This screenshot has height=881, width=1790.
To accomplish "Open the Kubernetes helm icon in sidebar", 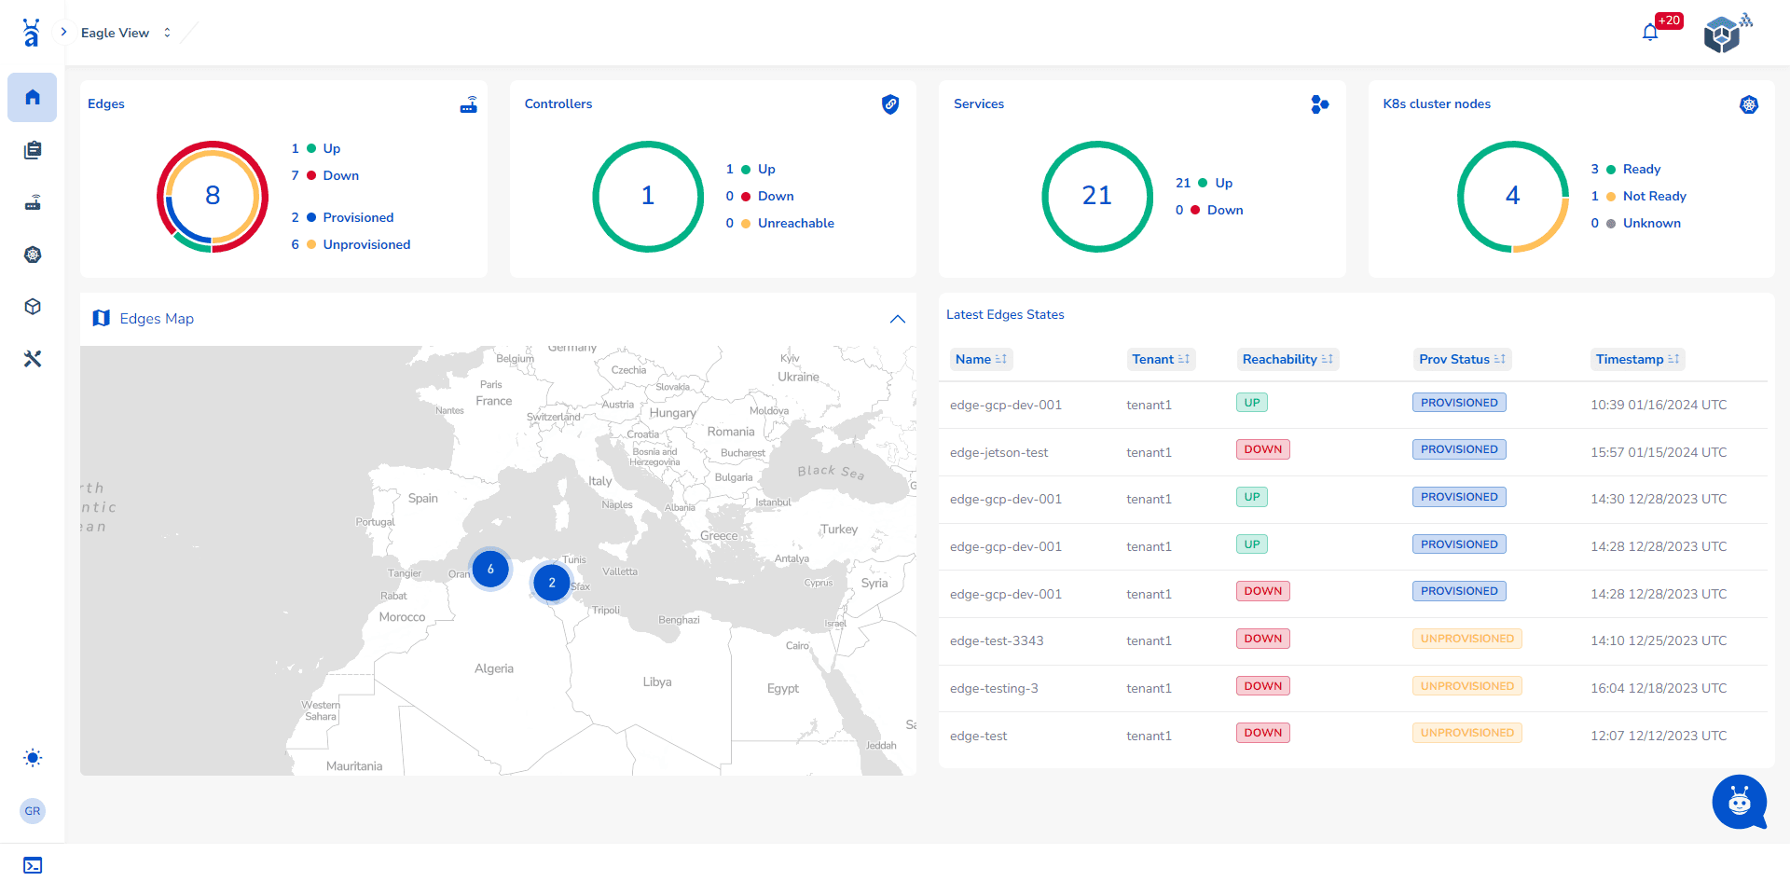I will click(33, 255).
